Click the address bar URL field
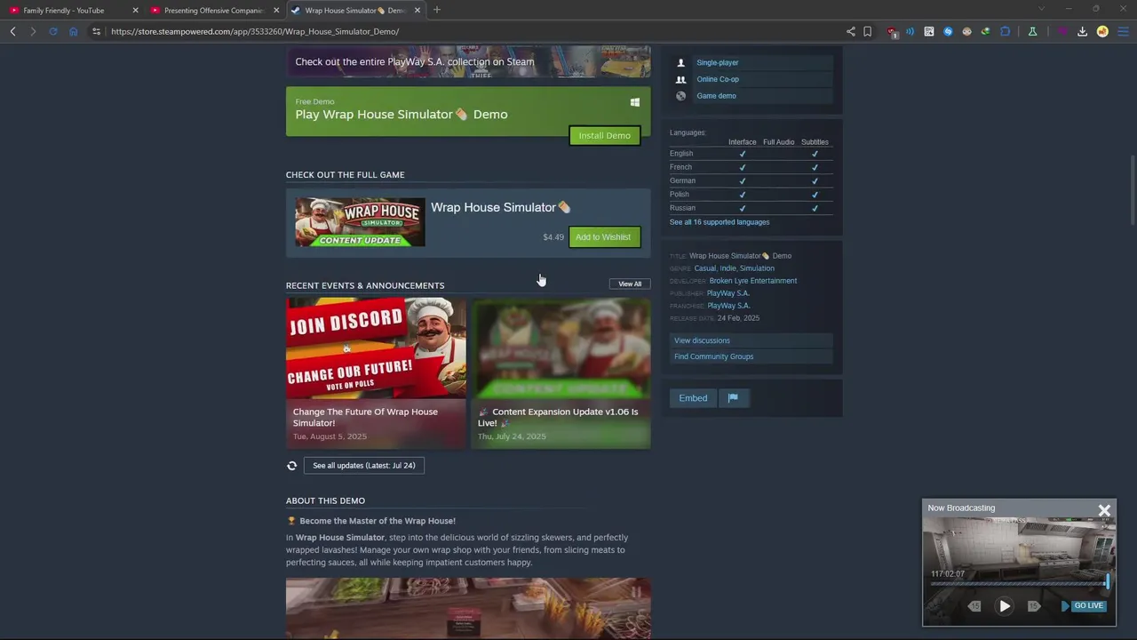The width and height of the screenshot is (1137, 640). click(471, 31)
